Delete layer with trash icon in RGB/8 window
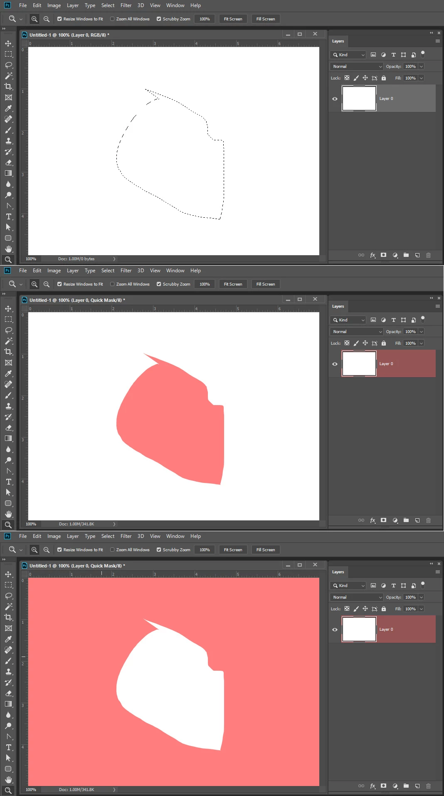The height and width of the screenshot is (796, 444). [429, 255]
